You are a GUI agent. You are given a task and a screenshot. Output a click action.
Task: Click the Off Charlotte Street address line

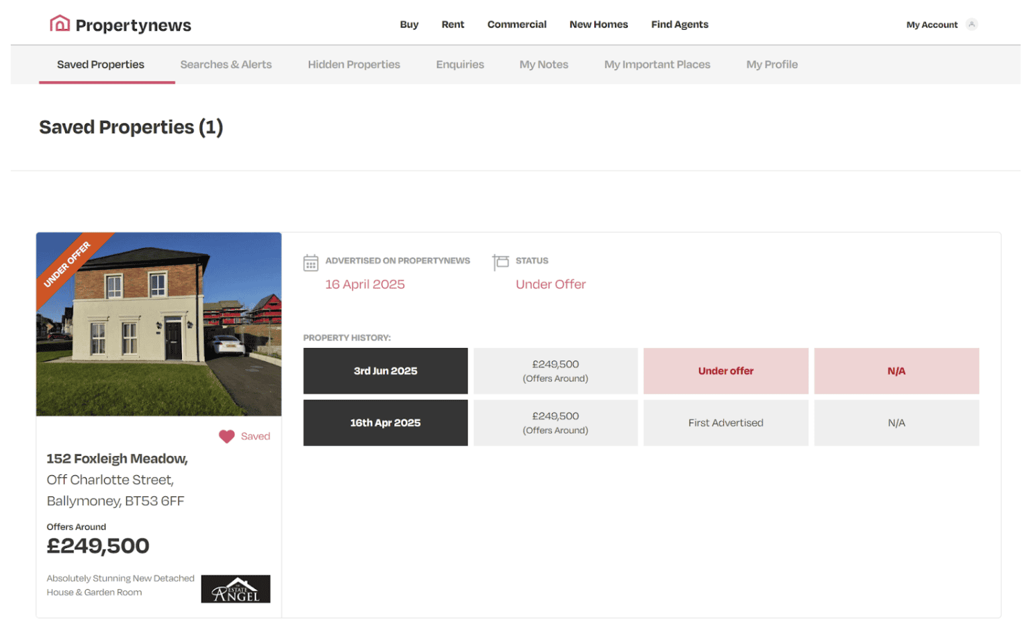[110, 480]
